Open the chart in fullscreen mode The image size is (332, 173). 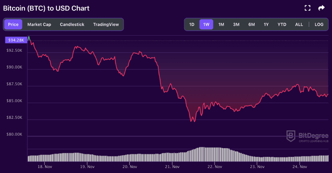(x=308, y=8)
